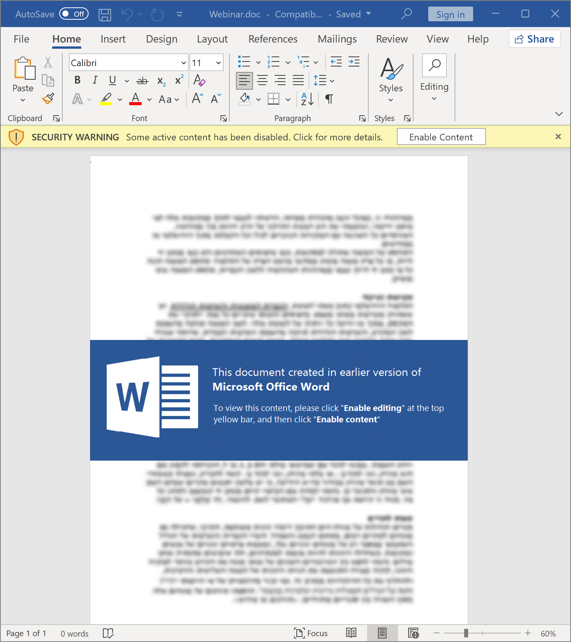The height and width of the screenshot is (642, 571).
Task: Open the Calibri font name dropdown
Action: pyautogui.click(x=183, y=63)
